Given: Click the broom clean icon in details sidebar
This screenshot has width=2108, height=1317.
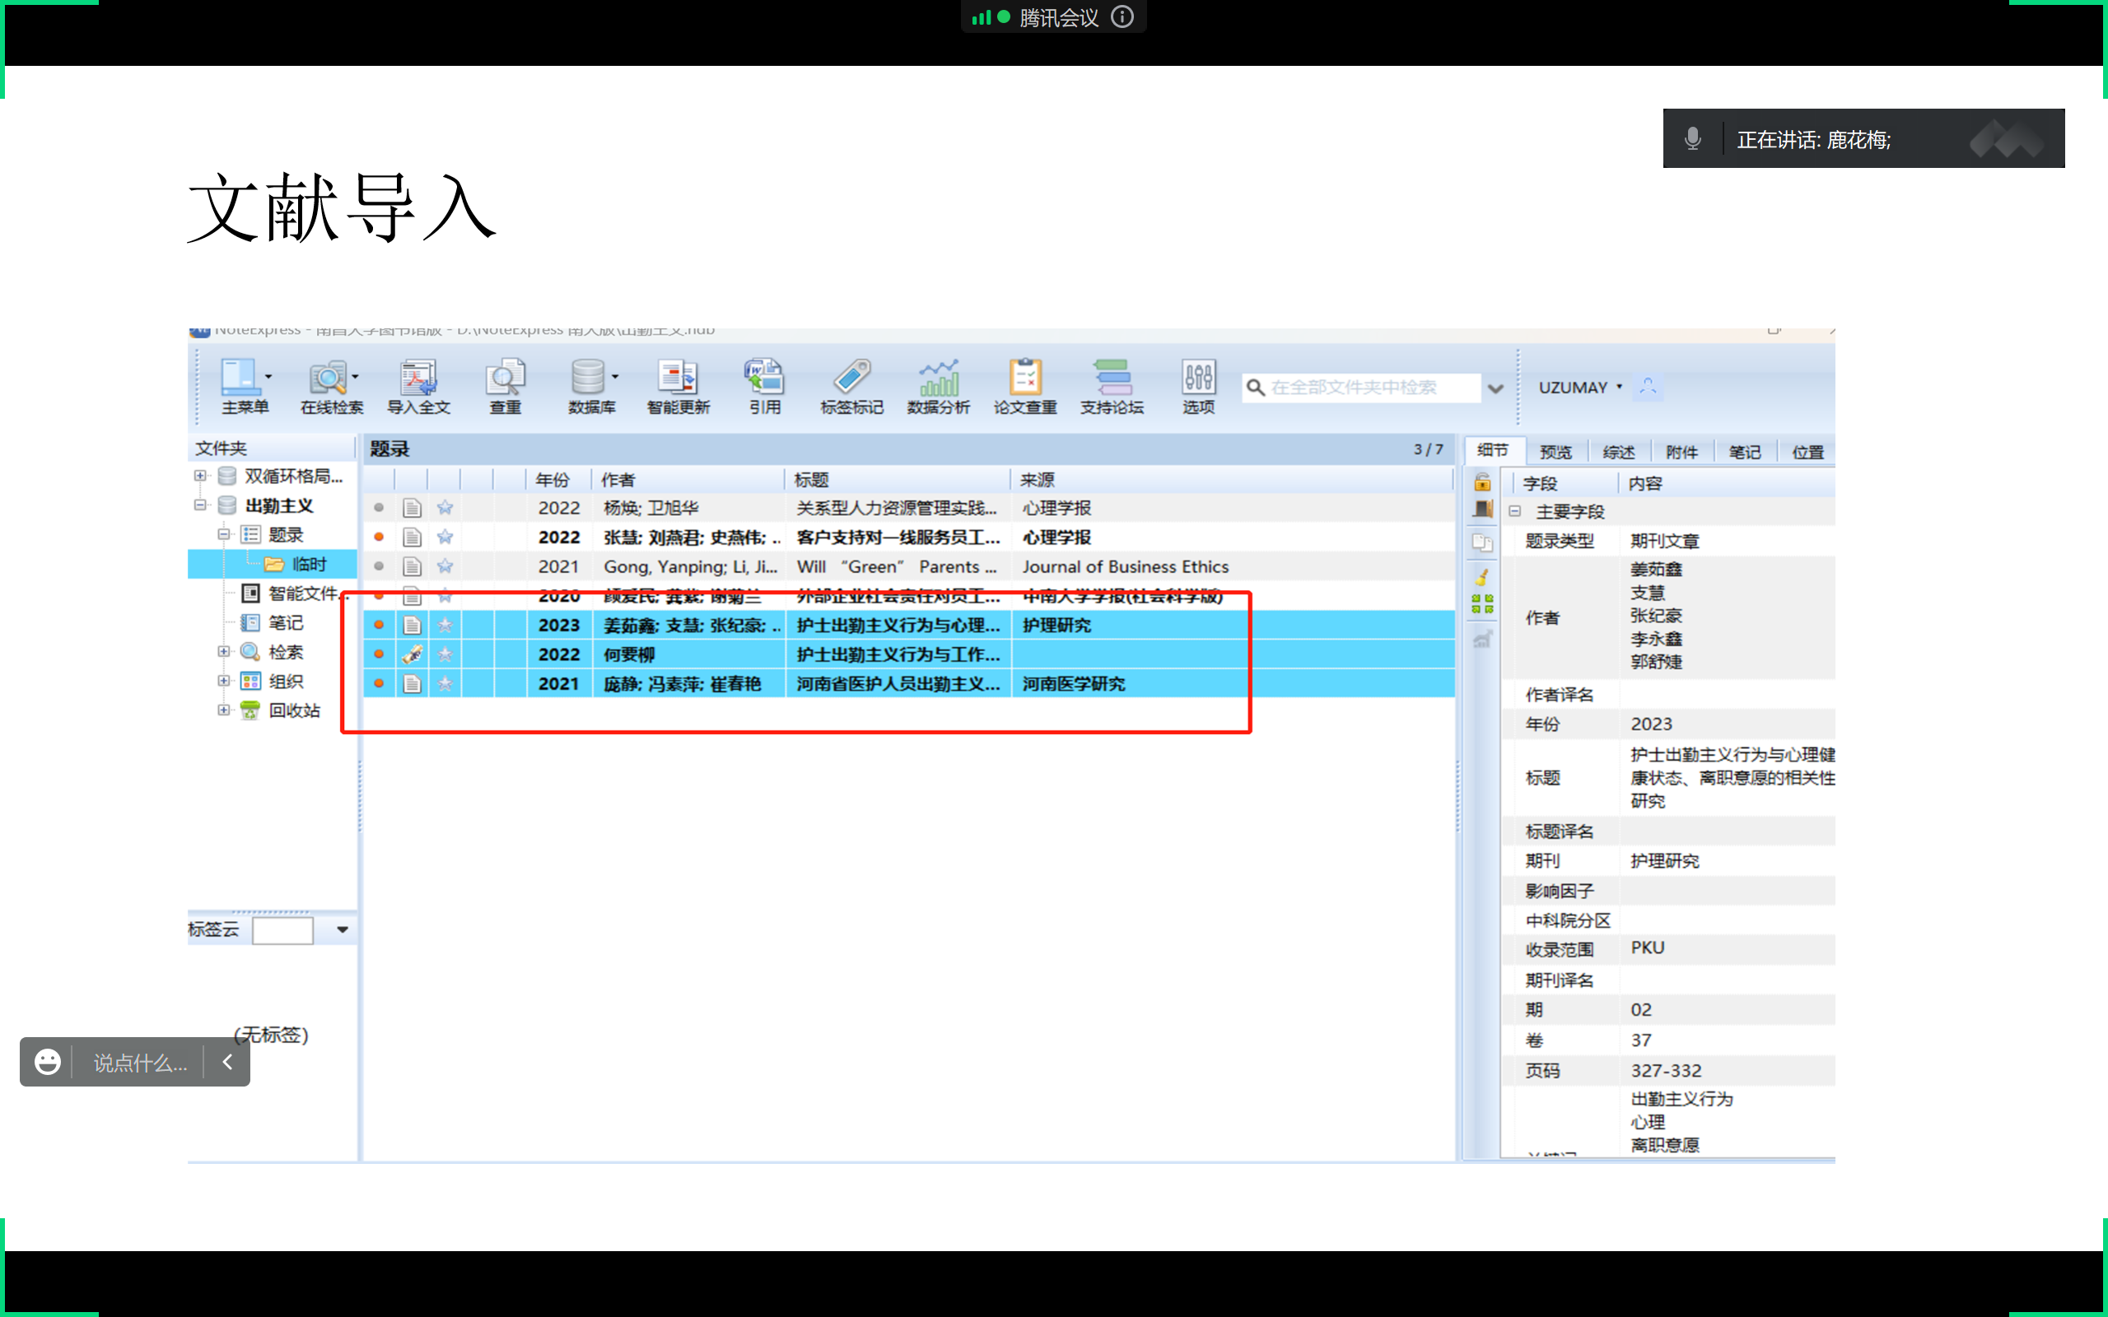Looking at the screenshot, I should point(1481,577).
